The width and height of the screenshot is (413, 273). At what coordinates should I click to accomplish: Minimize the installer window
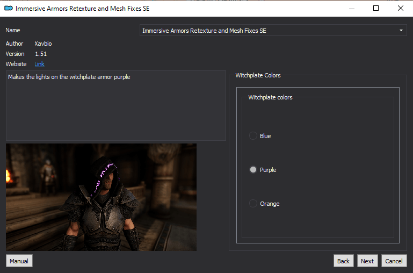coord(352,8)
